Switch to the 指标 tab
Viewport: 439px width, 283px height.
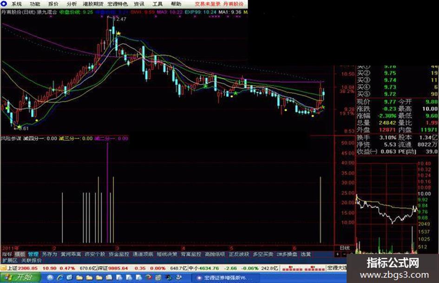7,254
